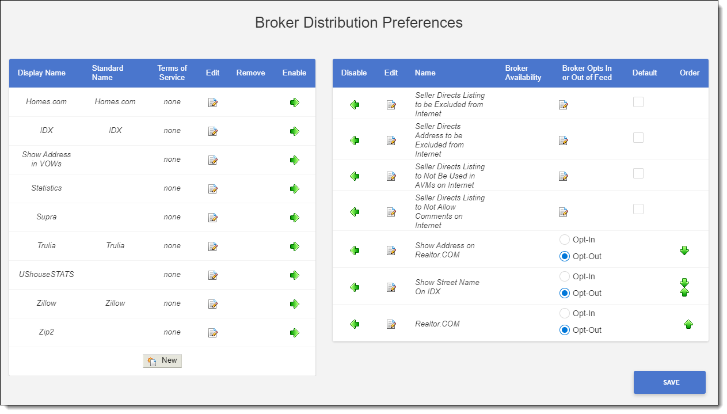The image size is (727, 414).
Task: Edit the Zillow entry
Action: pyautogui.click(x=212, y=304)
